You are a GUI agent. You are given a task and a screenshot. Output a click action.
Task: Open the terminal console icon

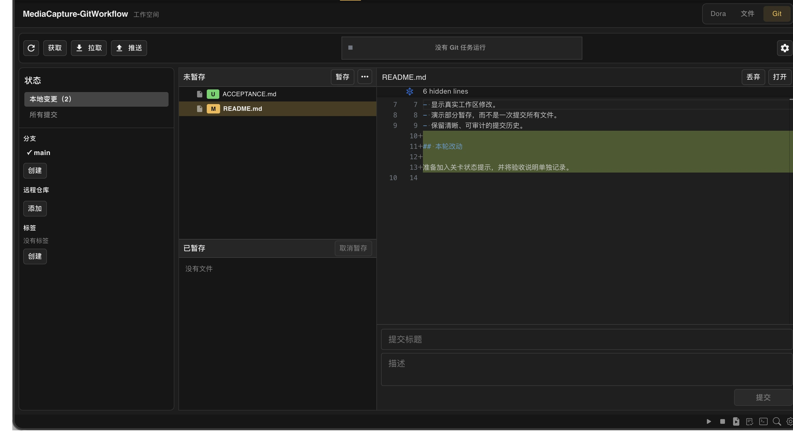click(x=763, y=422)
